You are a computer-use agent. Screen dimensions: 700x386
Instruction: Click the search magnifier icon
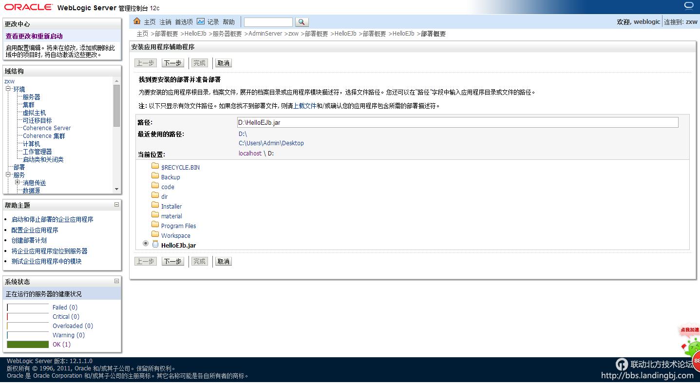[302, 22]
